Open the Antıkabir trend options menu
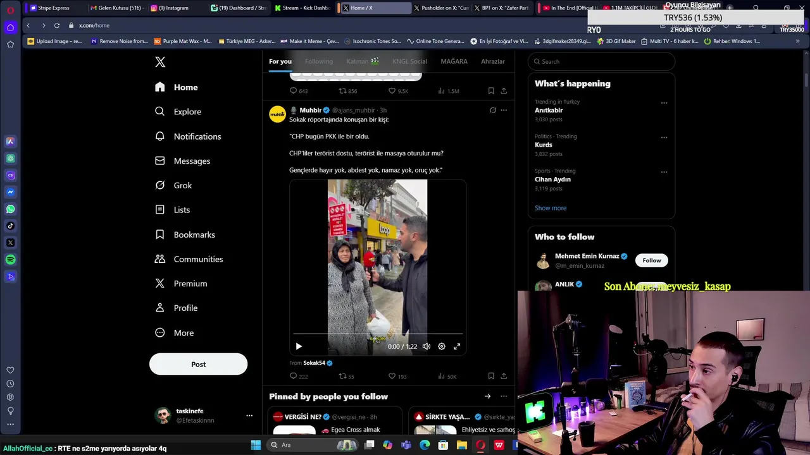 pyautogui.click(x=664, y=102)
